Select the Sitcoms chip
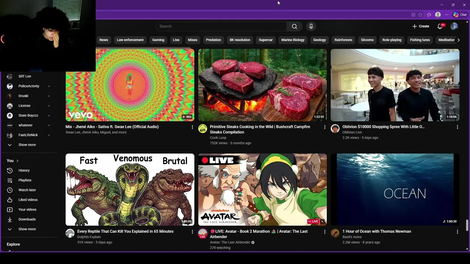Screen dimensions: 470x264 (367, 40)
